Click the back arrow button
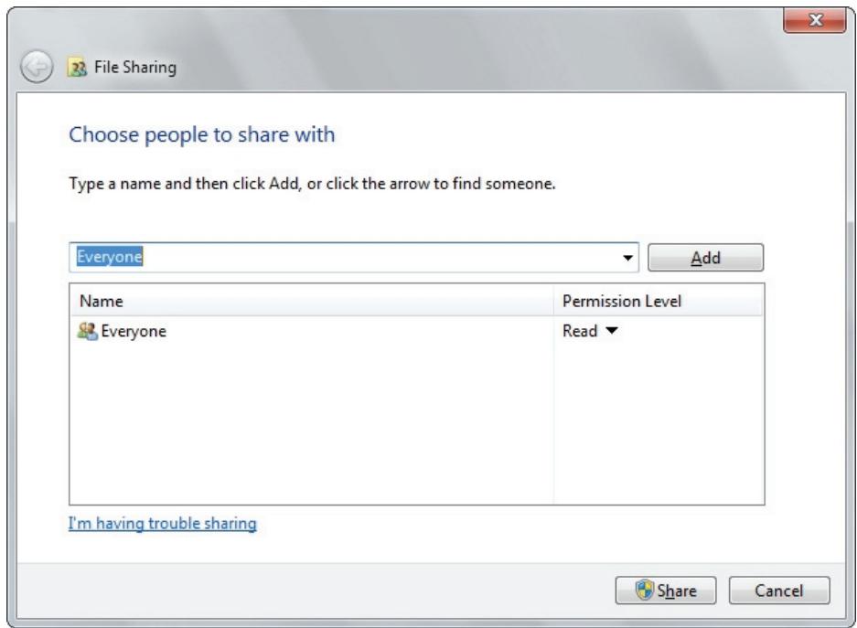The width and height of the screenshot is (857, 628). click(x=37, y=67)
